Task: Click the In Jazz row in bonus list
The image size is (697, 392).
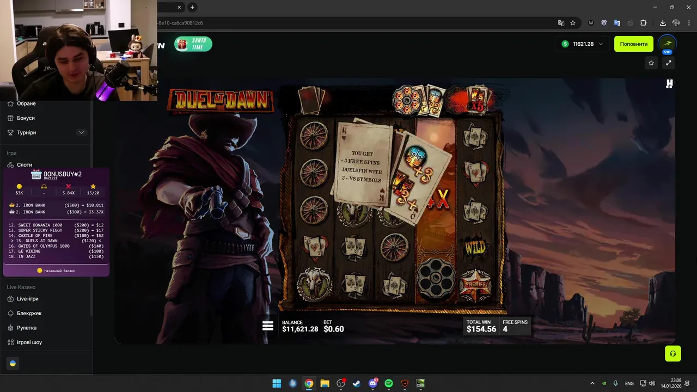Action: pyautogui.click(x=56, y=256)
